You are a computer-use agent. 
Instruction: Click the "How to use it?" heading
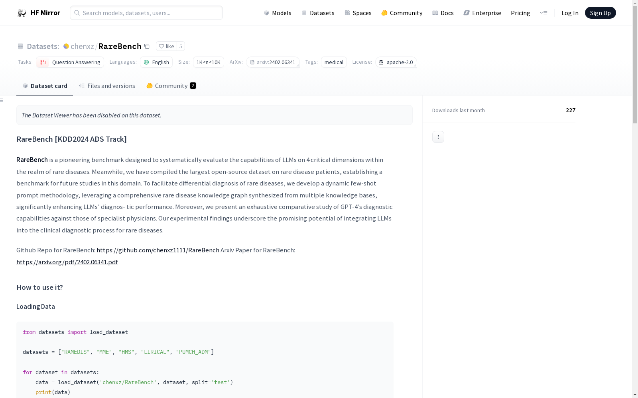coord(40,287)
